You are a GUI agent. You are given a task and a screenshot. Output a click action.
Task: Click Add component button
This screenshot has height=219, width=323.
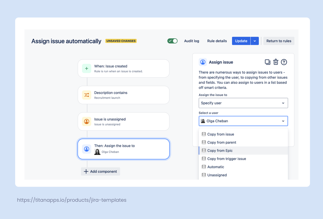[x=101, y=171]
